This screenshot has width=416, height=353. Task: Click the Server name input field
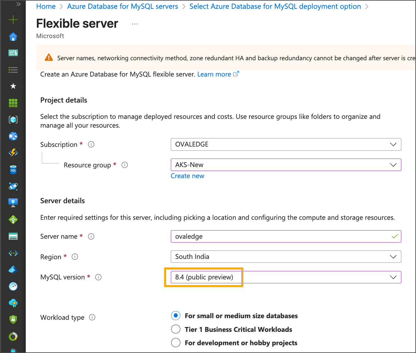pos(280,236)
